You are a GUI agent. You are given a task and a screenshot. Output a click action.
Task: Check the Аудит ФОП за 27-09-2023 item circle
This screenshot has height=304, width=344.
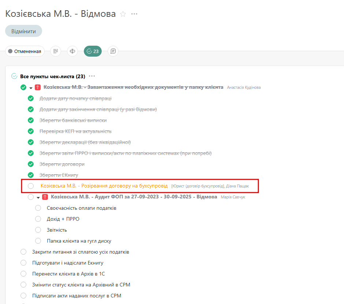click(x=31, y=197)
